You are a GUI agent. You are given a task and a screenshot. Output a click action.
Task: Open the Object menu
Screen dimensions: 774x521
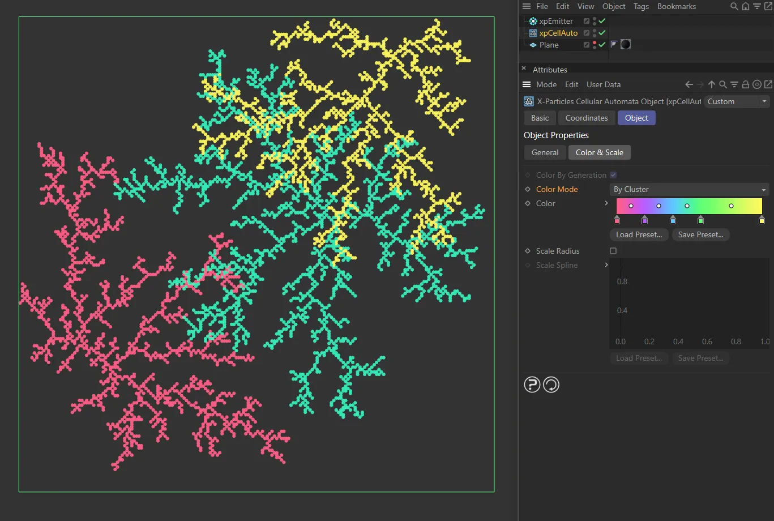(x=613, y=6)
